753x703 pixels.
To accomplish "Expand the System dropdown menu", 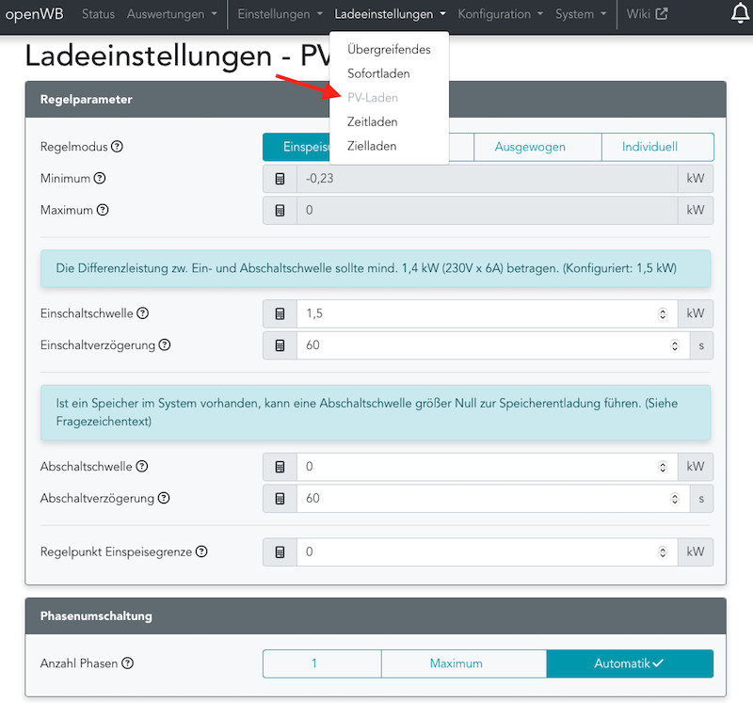I will point(581,14).
